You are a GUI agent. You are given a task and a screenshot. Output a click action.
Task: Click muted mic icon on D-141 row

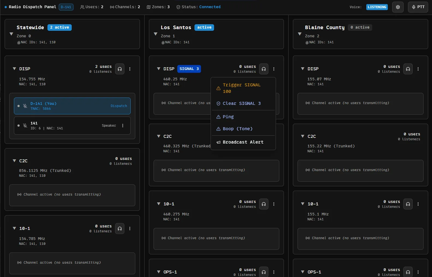point(25,106)
